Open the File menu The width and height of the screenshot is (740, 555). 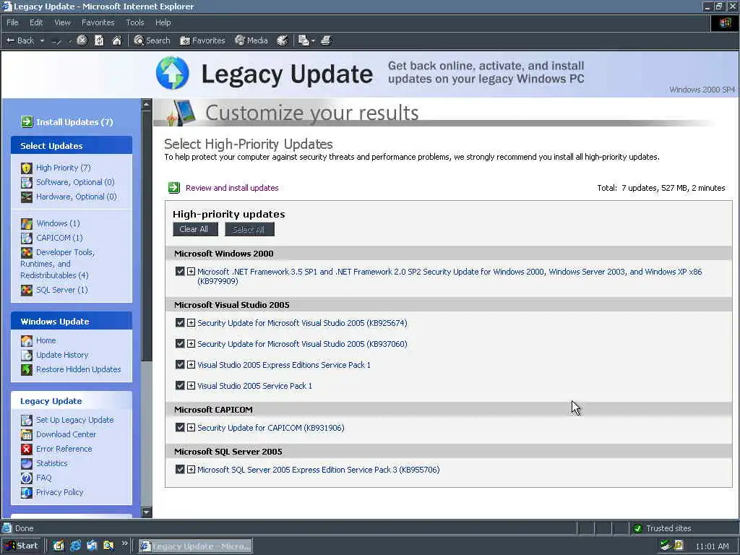(x=12, y=22)
